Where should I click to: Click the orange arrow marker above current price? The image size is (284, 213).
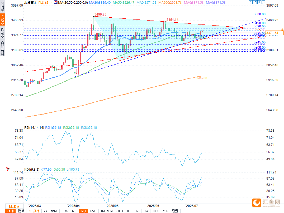click(282, 29)
